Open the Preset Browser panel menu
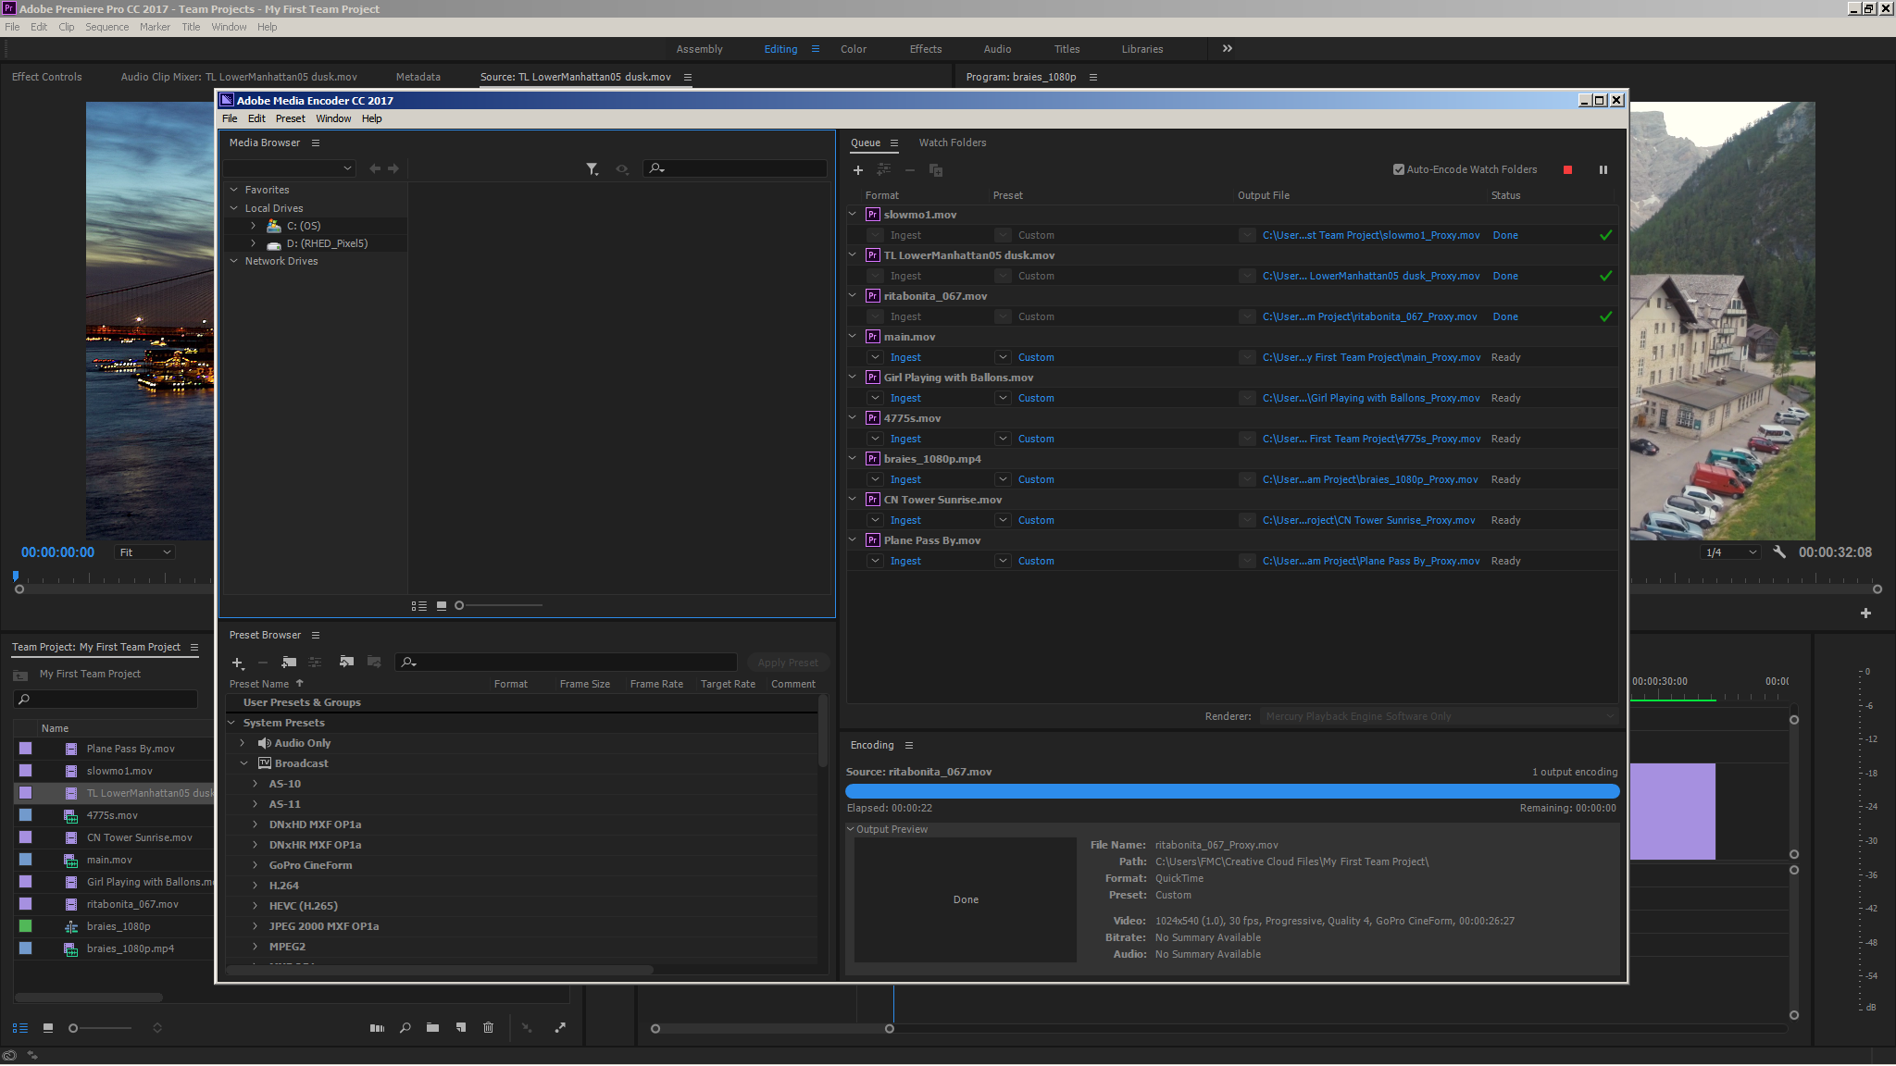Viewport: 1896px width, 1066px height. [x=316, y=636]
